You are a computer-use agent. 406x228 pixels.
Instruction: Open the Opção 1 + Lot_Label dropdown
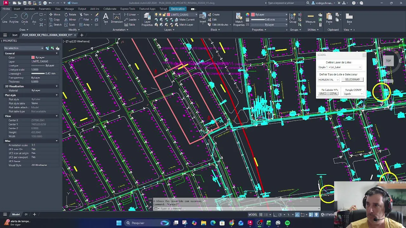click(x=340, y=67)
